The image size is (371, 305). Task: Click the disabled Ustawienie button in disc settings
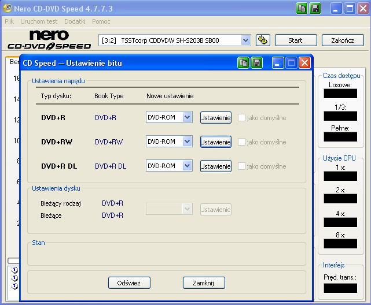tap(216, 210)
